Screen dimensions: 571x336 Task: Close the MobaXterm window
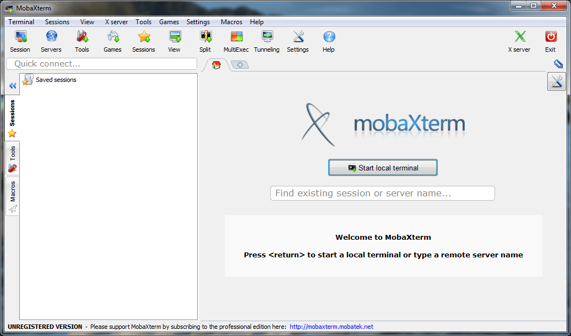(554, 5)
